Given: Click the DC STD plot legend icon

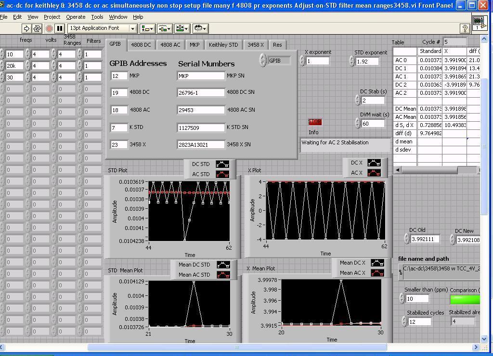Looking at the screenshot, I should [222, 164].
